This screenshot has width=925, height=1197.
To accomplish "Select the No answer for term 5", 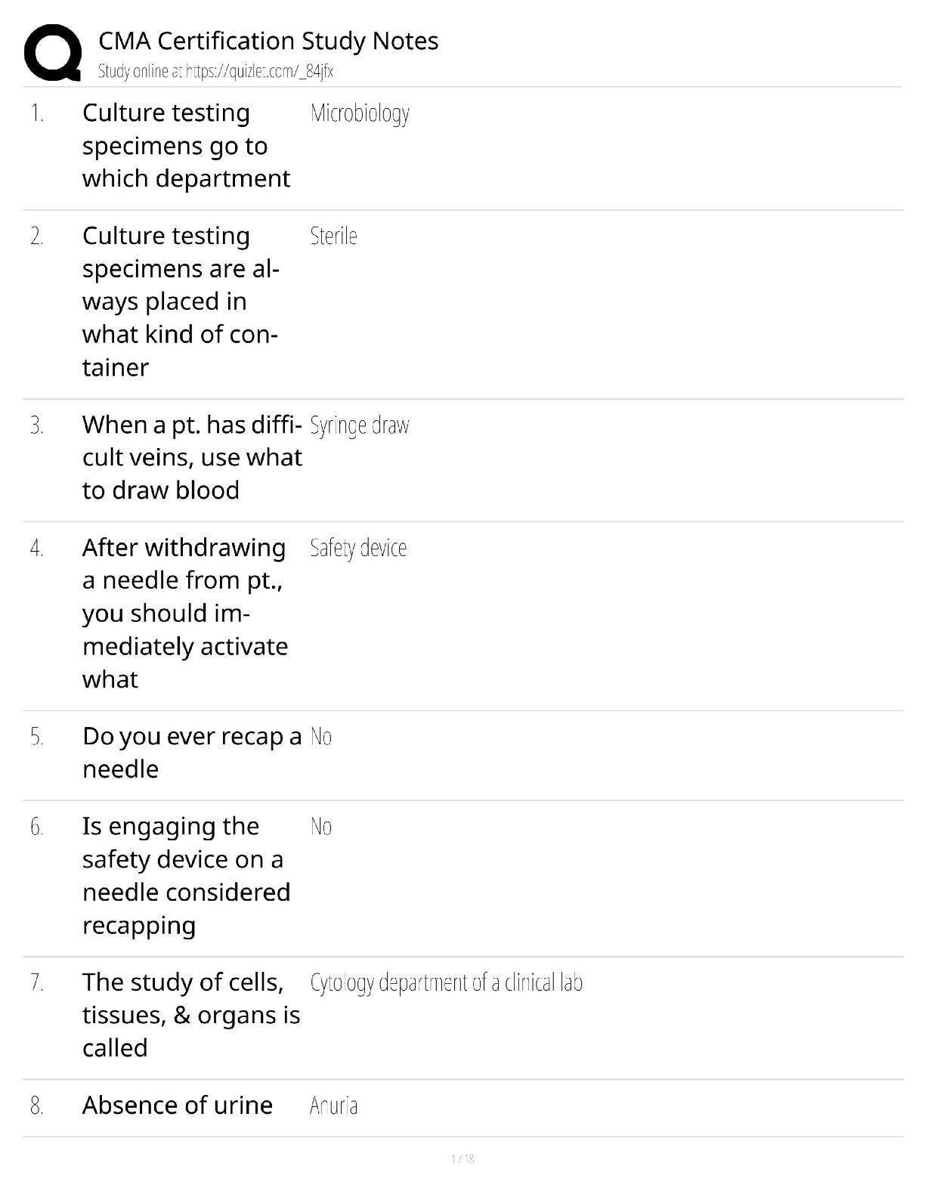I will [321, 737].
